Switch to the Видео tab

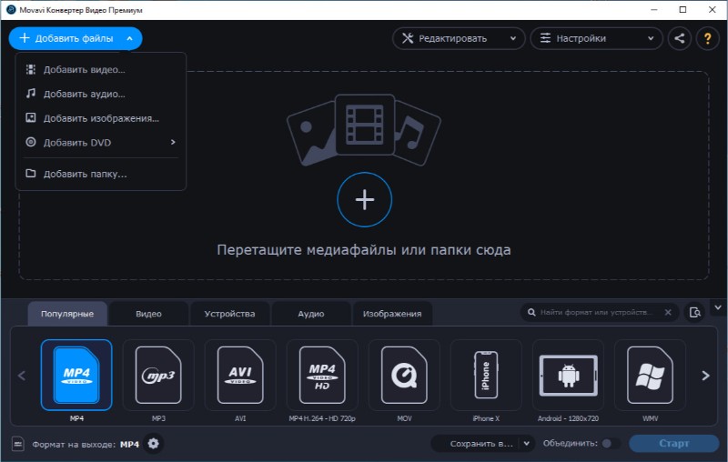(x=148, y=314)
